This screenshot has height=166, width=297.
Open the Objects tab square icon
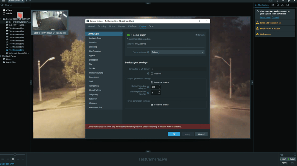click(x=288, y=5)
